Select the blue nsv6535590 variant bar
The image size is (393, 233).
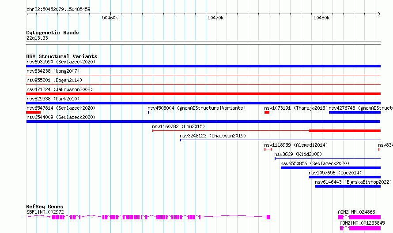point(203,66)
